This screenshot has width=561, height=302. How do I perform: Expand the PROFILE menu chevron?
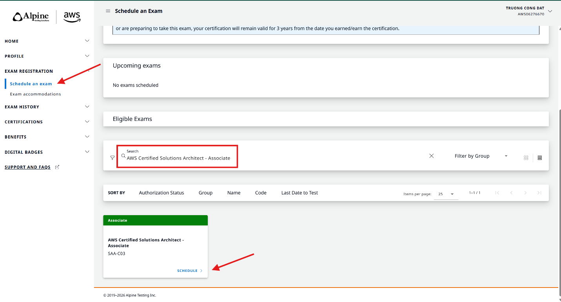(87, 56)
